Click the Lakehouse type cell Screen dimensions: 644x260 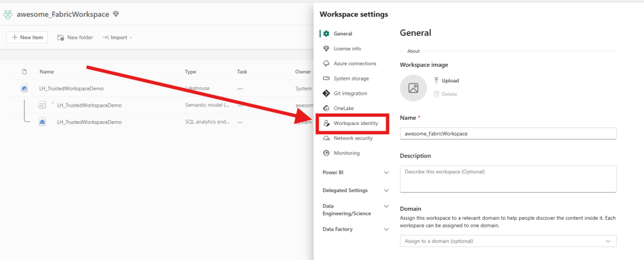pos(196,88)
